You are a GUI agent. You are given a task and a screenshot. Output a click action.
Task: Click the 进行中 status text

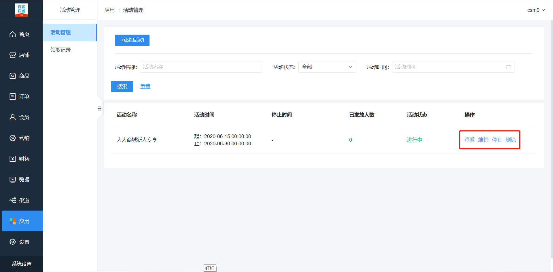tap(414, 140)
